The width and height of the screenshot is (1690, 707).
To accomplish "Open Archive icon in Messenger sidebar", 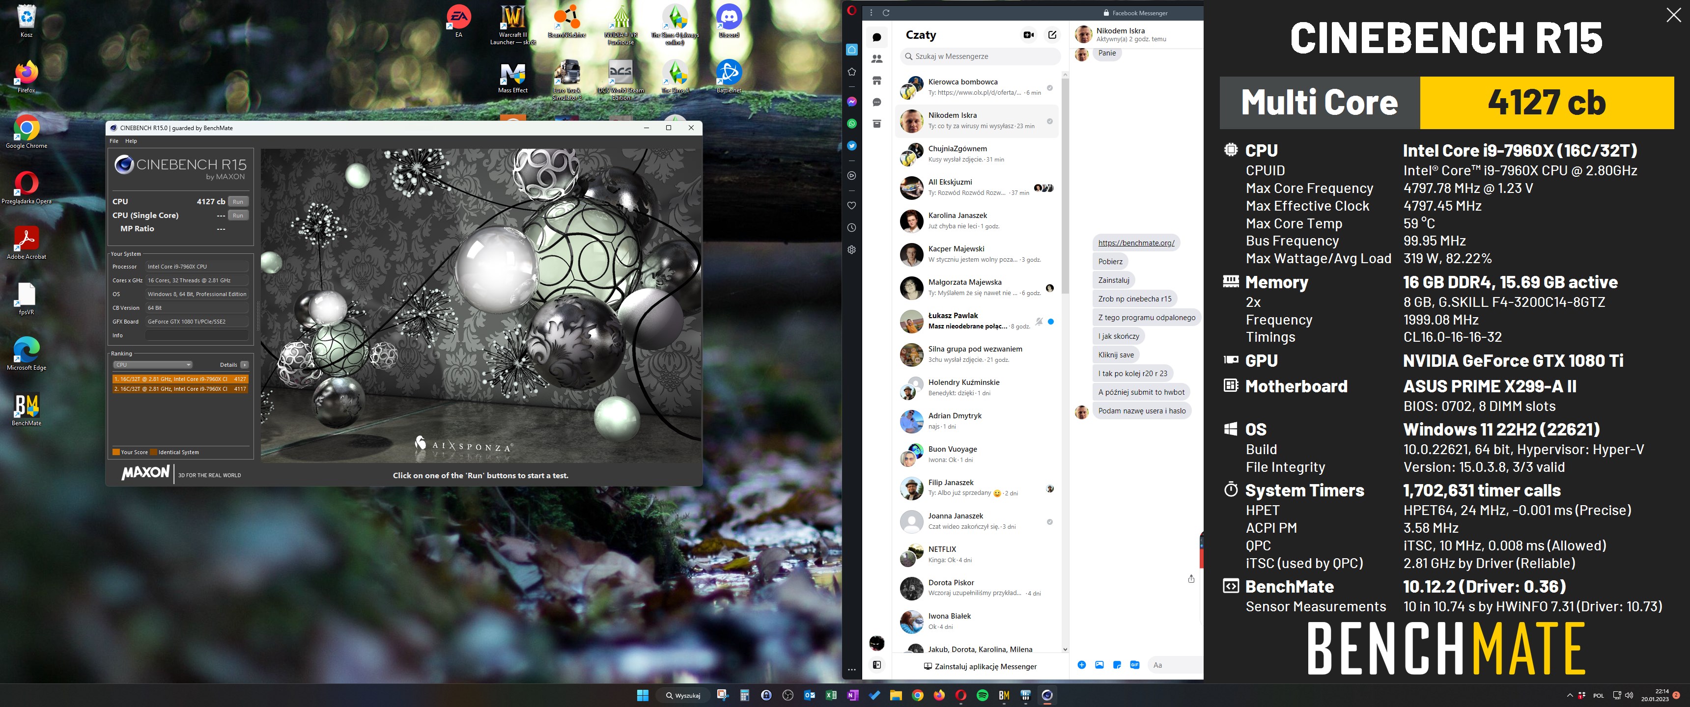I will click(876, 124).
